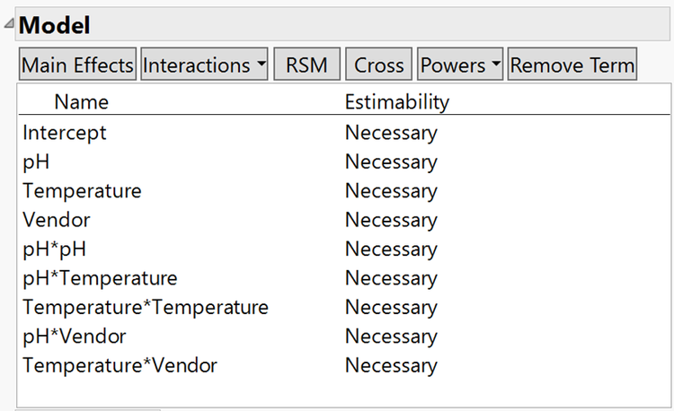The width and height of the screenshot is (674, 411).
Task: Select the pH*pH quadratic term
Action: [54, 249]
